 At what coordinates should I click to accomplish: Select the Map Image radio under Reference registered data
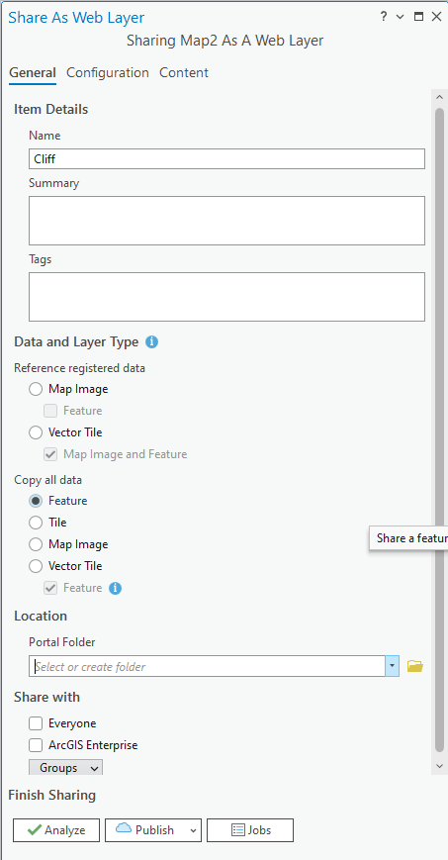tap(36, 389)
